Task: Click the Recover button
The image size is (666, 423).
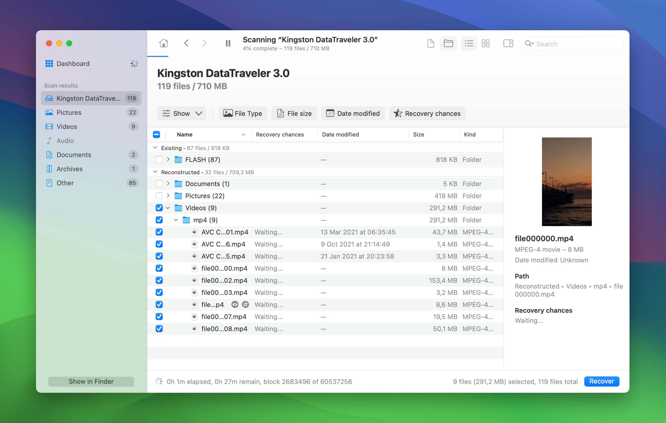Action: coord(601,381)
